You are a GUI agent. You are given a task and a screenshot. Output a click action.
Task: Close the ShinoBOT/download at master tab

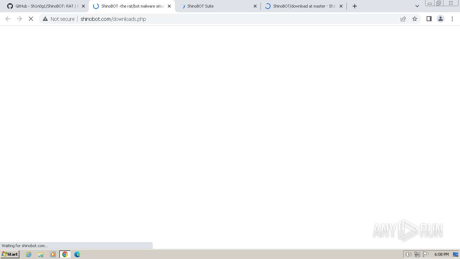point(341,6)
